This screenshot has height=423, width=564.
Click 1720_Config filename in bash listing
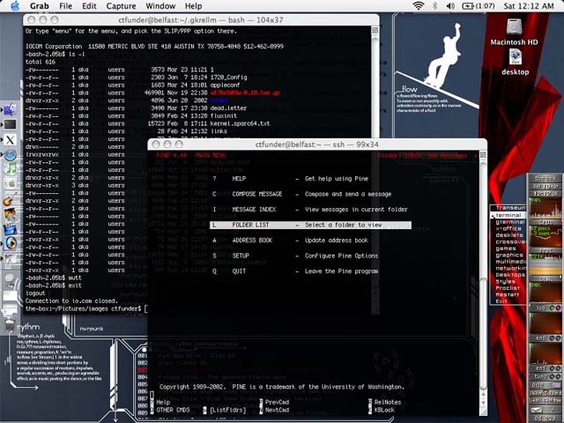point(229,78)
